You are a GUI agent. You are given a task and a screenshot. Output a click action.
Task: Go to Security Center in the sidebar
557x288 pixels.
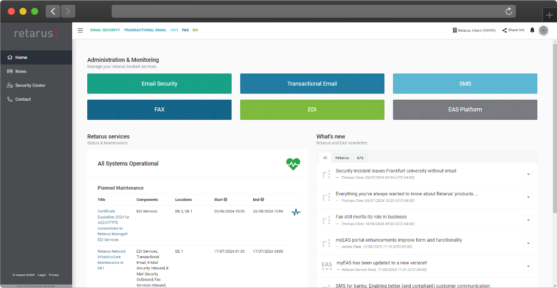tap(36, 86)
